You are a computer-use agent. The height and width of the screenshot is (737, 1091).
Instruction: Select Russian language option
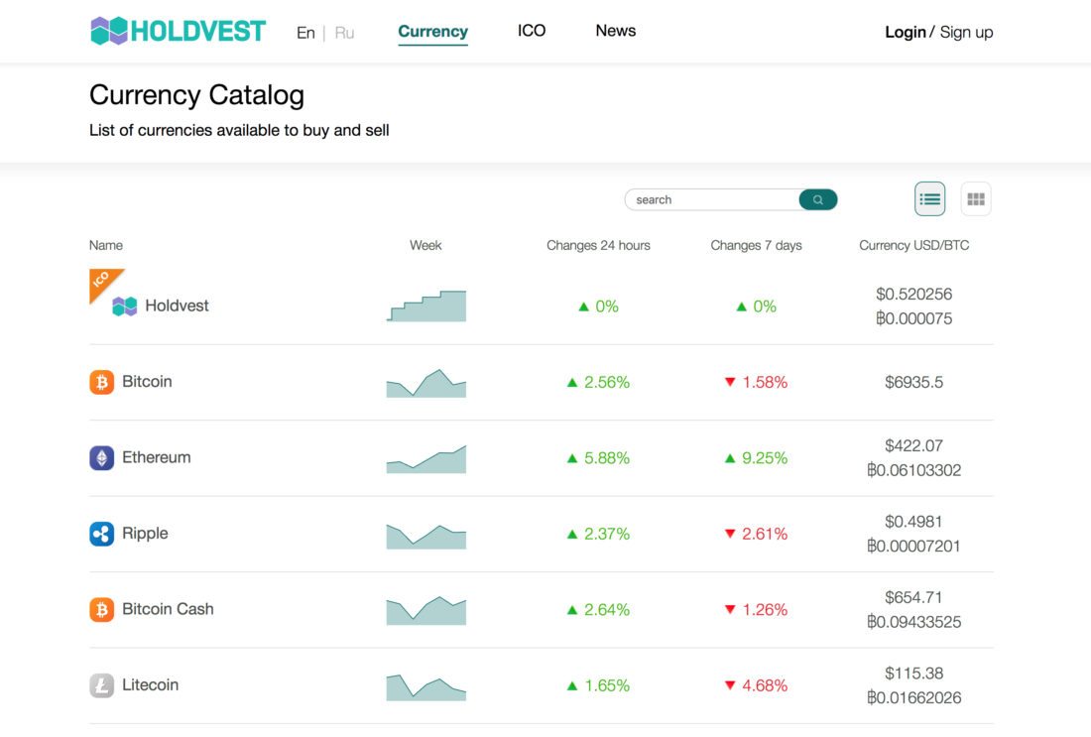(x=344, y=33)
